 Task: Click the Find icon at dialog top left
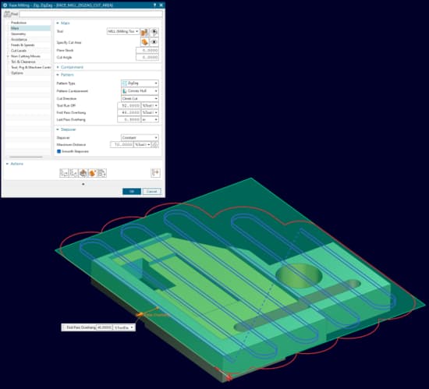pos(7,14)
